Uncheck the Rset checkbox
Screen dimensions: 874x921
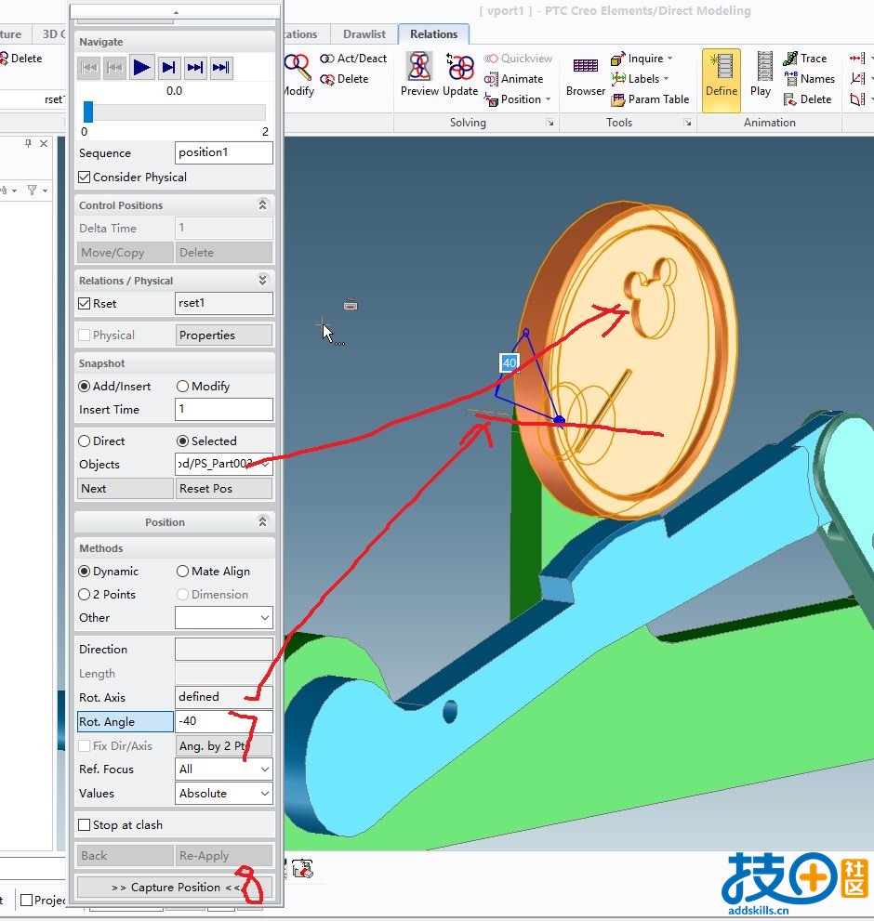coord(85,304)
